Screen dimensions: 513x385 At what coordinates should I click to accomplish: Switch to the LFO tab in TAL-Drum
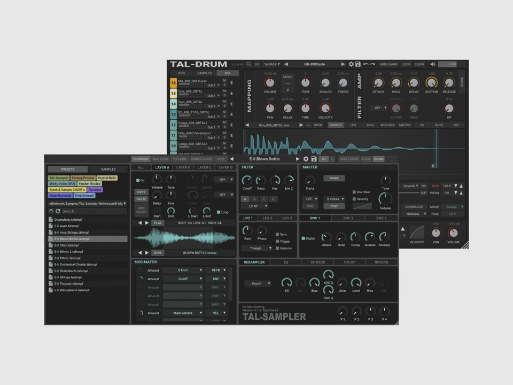[353, 125]
